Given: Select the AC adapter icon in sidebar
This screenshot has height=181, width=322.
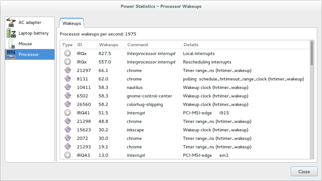Looking at the screenshot, I should 11,23.
